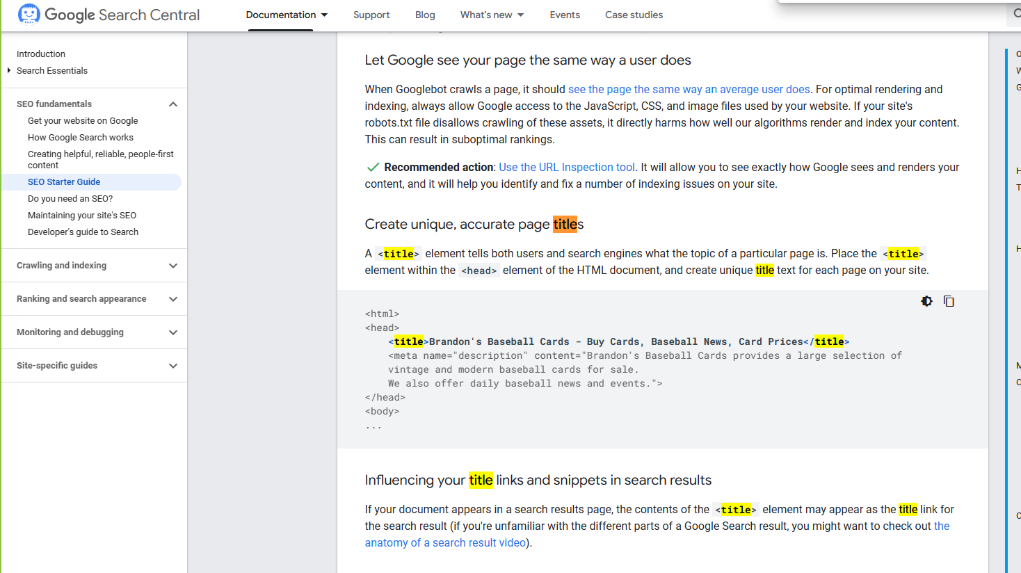Click the Google Search Central logo icon

pos(29,14)
